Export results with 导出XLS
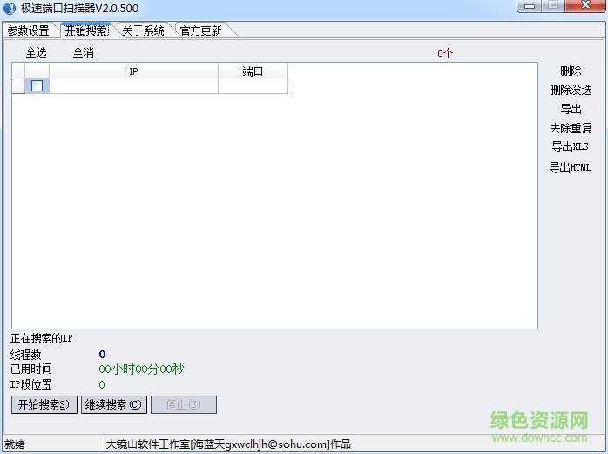Image resolution: width=608 pixels, height=454 pixels. (571, 147)
